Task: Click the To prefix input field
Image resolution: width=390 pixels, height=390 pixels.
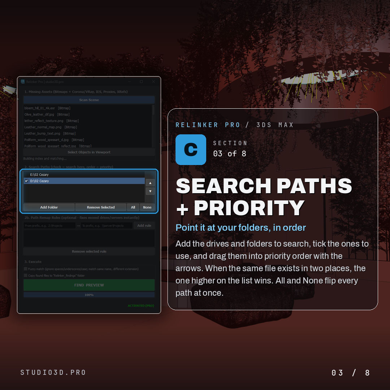Action: coord(107,226)
